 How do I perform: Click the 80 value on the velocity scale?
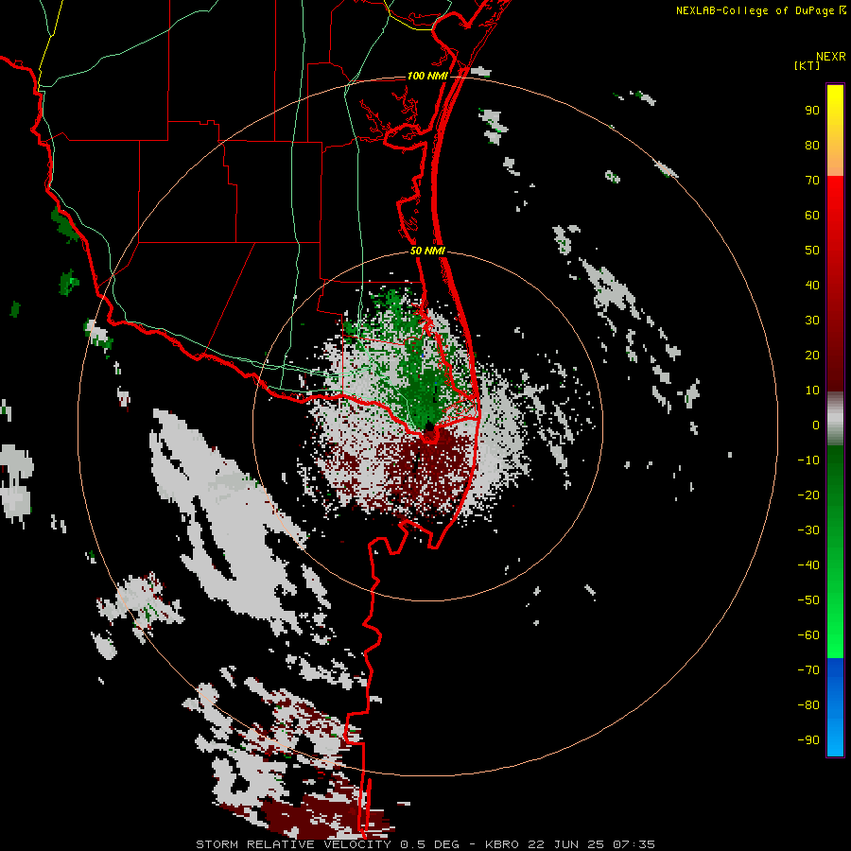[x=812, y=146]
